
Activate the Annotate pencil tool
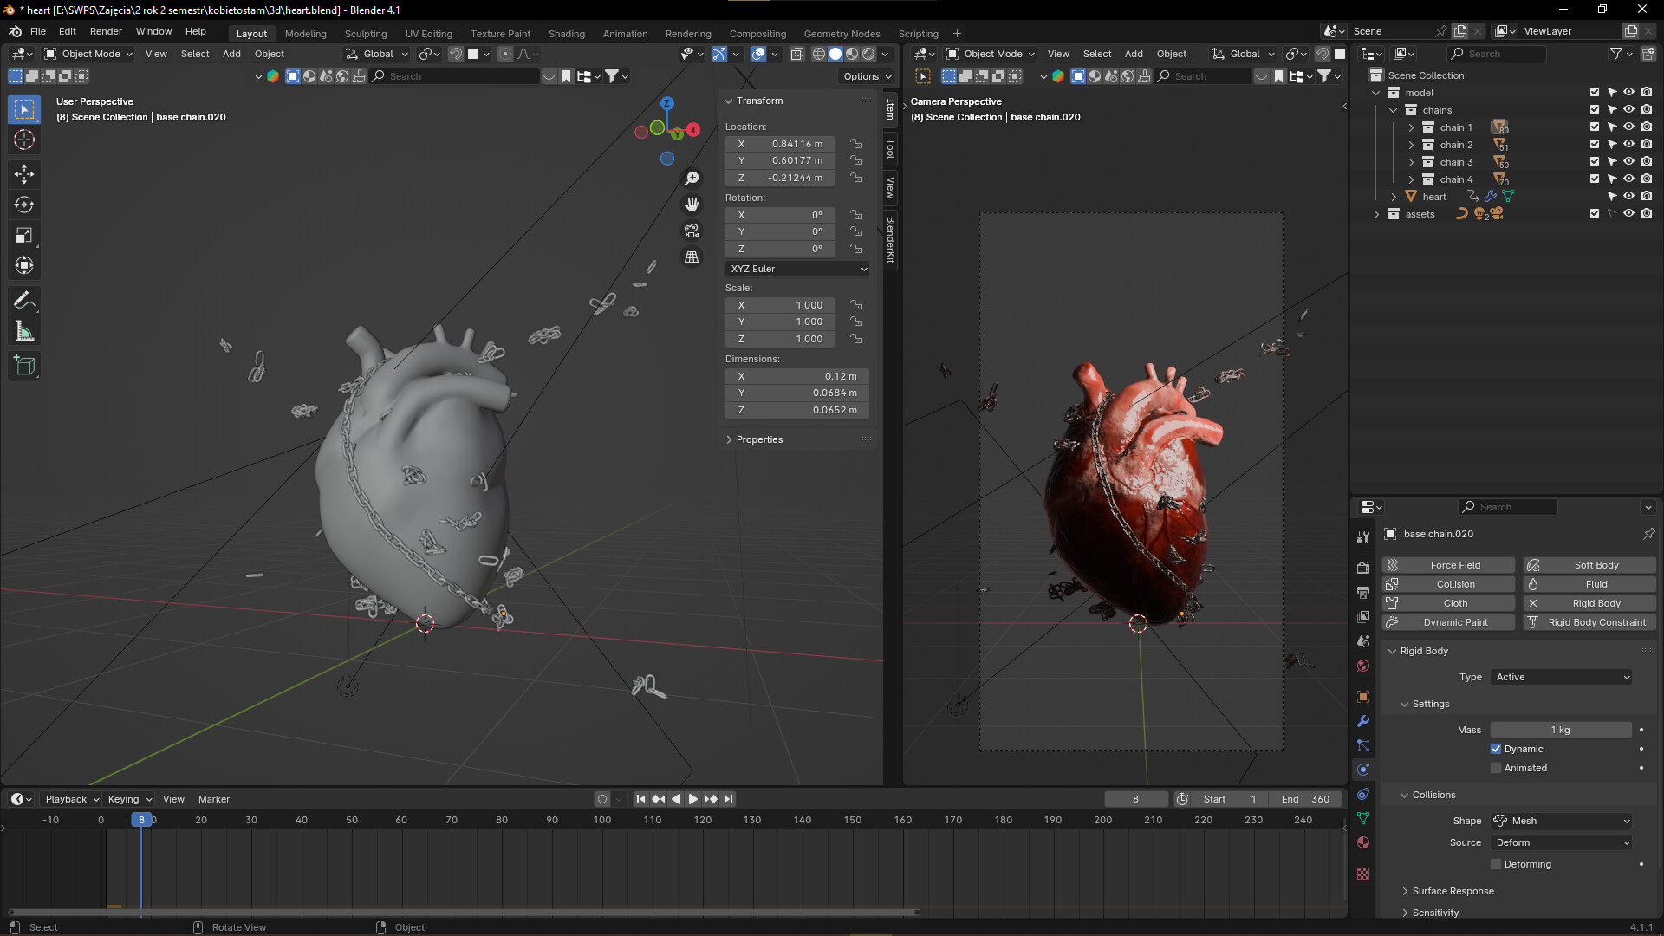[24, 301]
